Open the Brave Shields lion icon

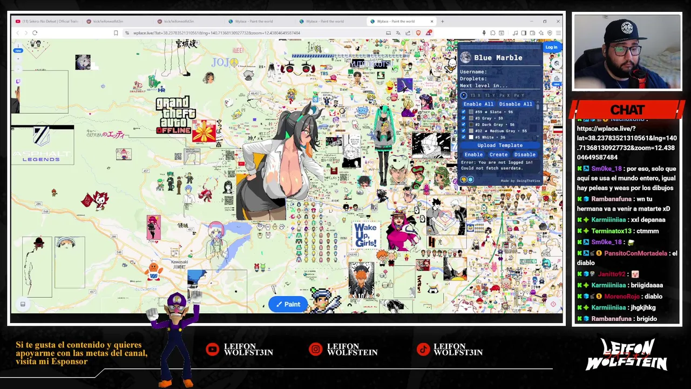418,33
